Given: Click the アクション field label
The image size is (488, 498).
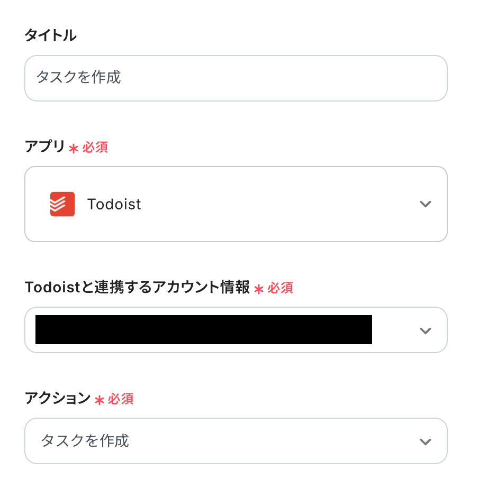Looking at the screenshot, I should 58,399.
